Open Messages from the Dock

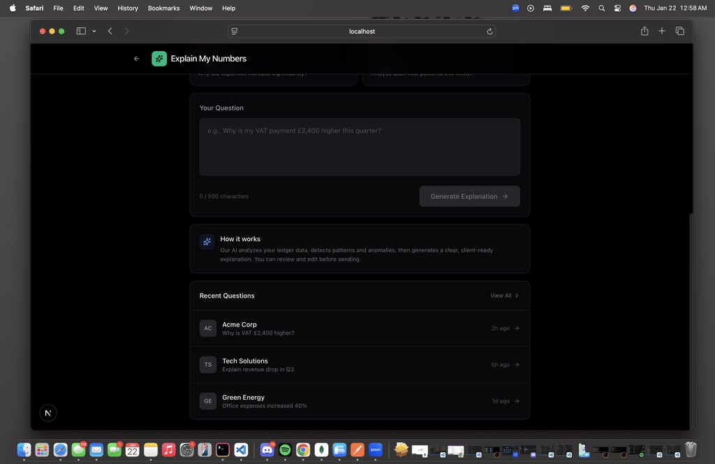tap(78, 450)
